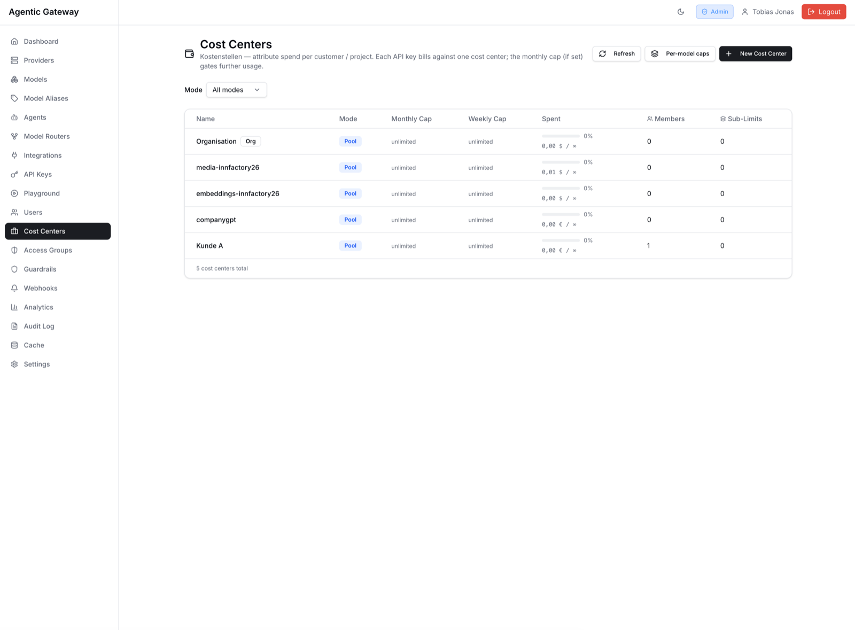855x630 pixels.
Task: Click the Tobias Jonas username
Action: (x=773, y=12)
